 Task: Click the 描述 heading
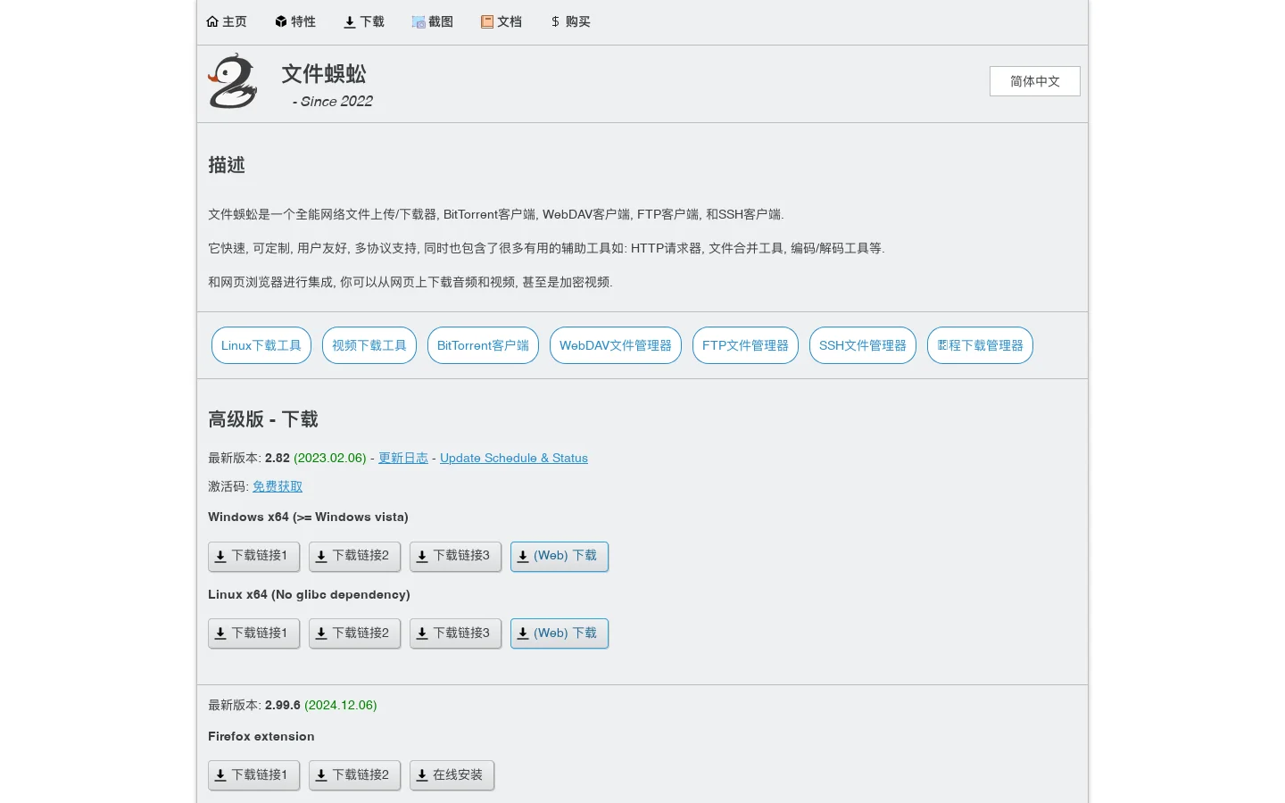[227, 165]
